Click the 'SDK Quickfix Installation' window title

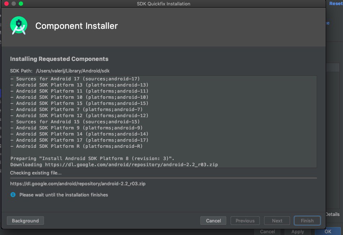[164, 4]
